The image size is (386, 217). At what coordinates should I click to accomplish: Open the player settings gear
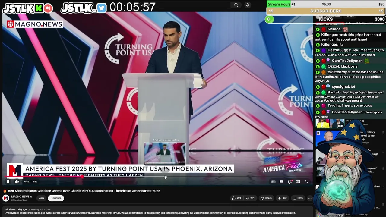[290, 182]
